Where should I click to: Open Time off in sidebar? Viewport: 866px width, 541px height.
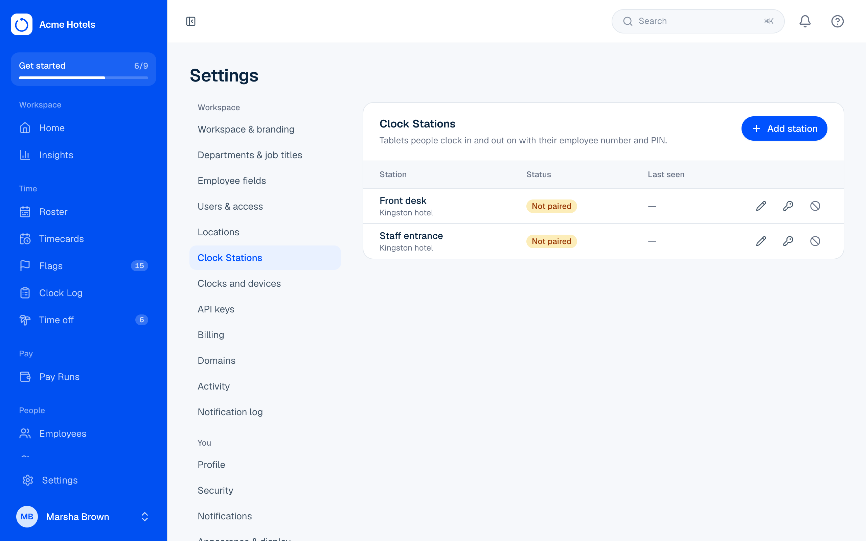(x=83, y=320)
